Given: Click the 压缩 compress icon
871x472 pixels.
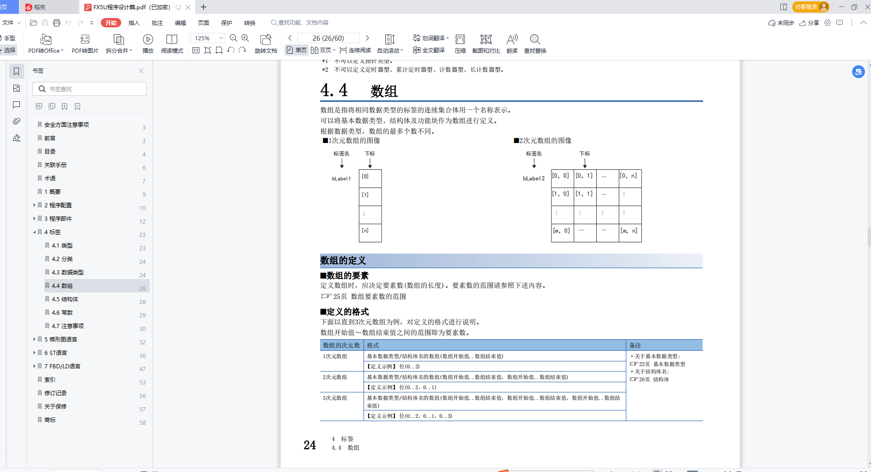Looking at the screenshot, I should click(460, 40).
